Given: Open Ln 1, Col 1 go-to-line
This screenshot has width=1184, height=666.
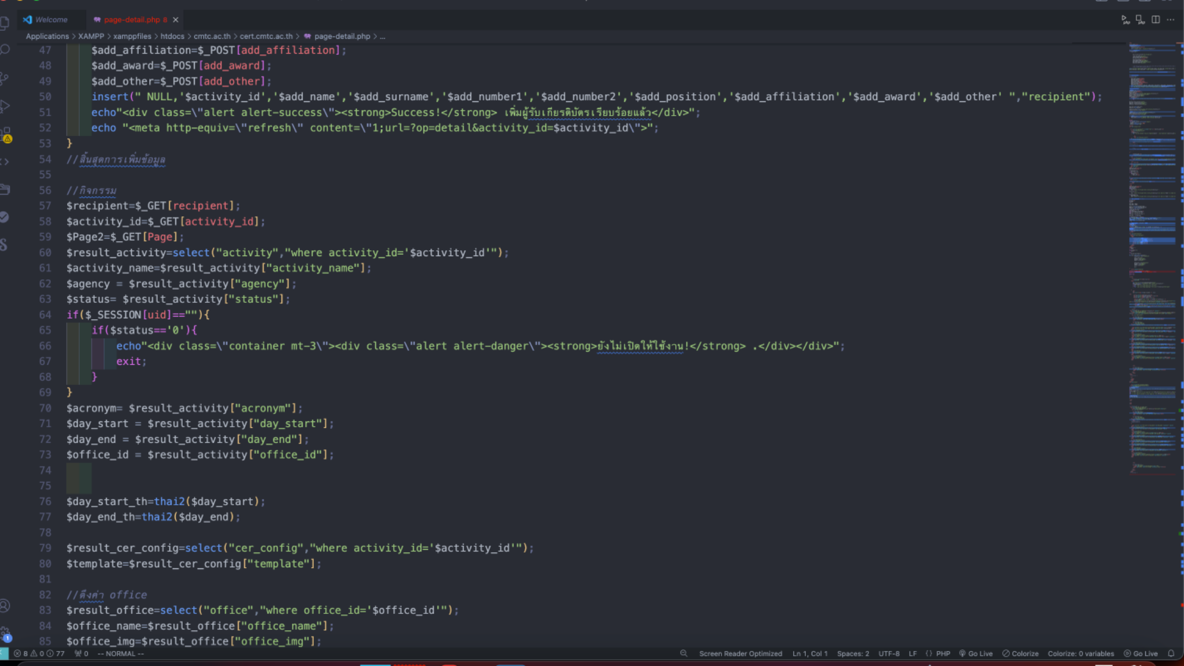Looking at the screenshot, I should pyautogui.click(x=810, y=653).
